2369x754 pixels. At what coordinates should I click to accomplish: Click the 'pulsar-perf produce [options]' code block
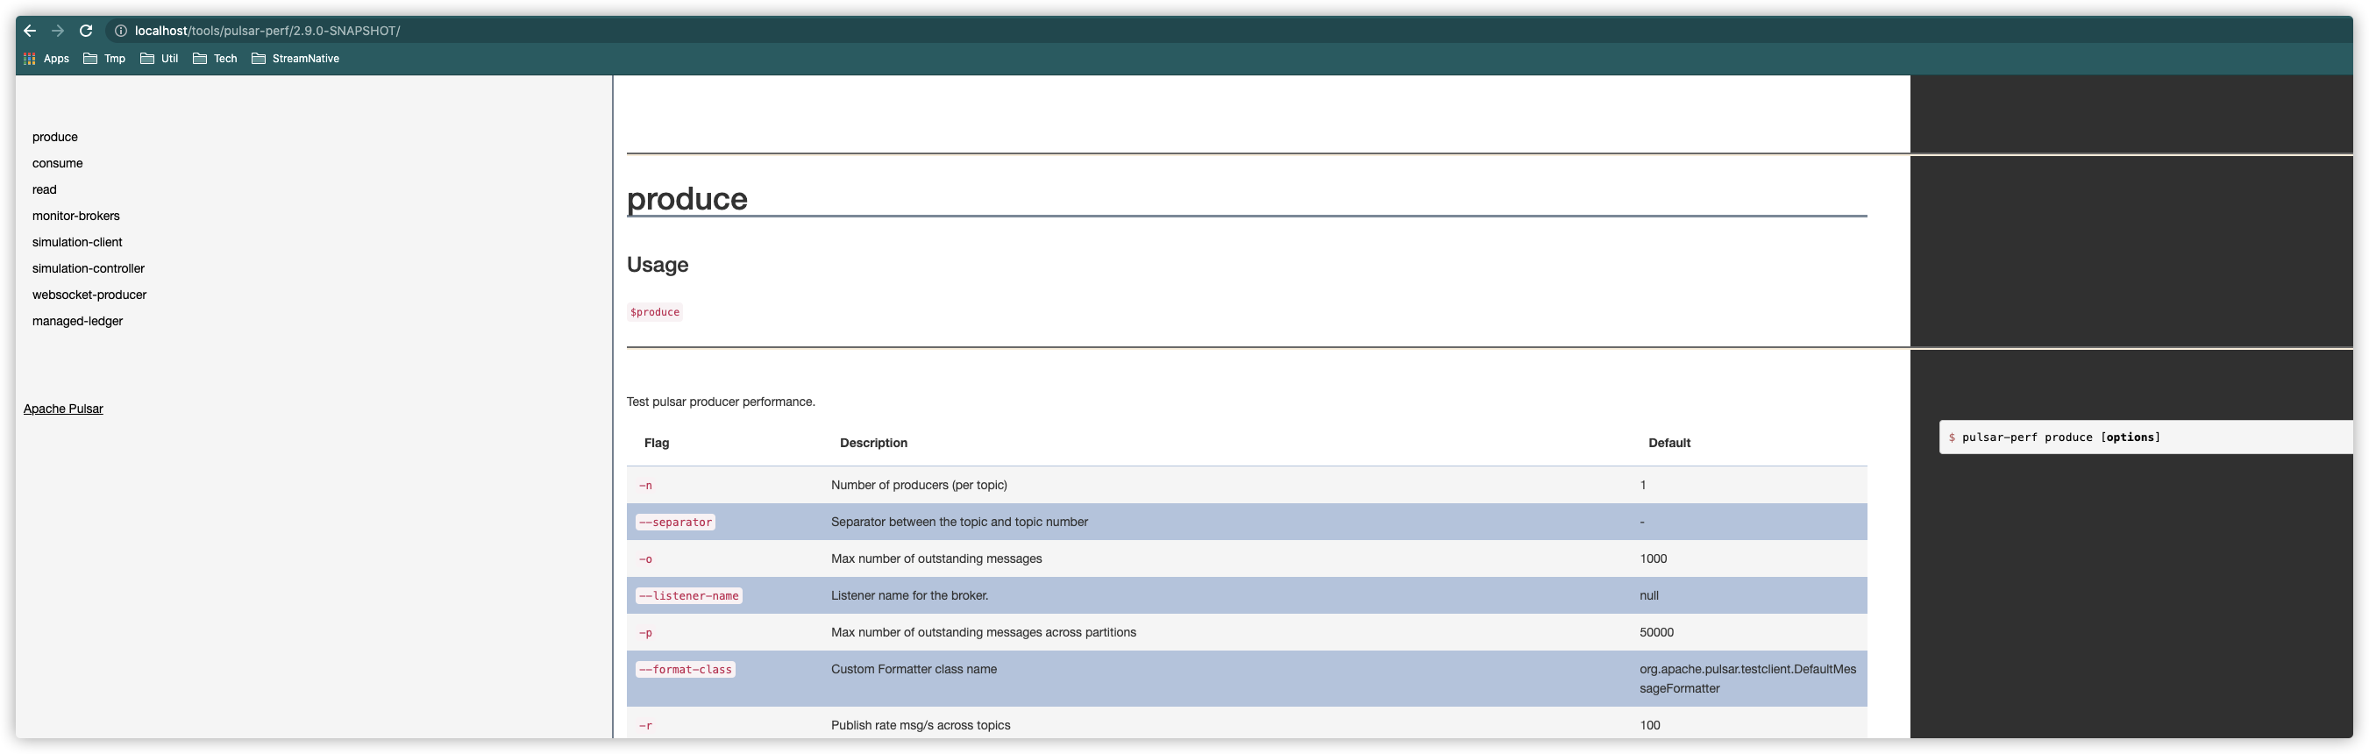click(x=2145, y=437)
